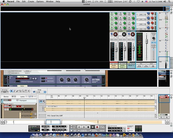This screenshot has width=173, height=138.
Task: Mute the Mixer 1 channel strip
Action: click(x=129, y=39)
